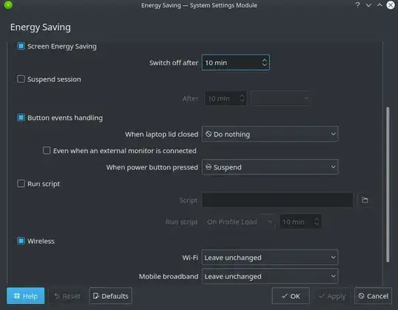Click the question mark help icon in title bar
Screen dimensions: 398x310
357,5
